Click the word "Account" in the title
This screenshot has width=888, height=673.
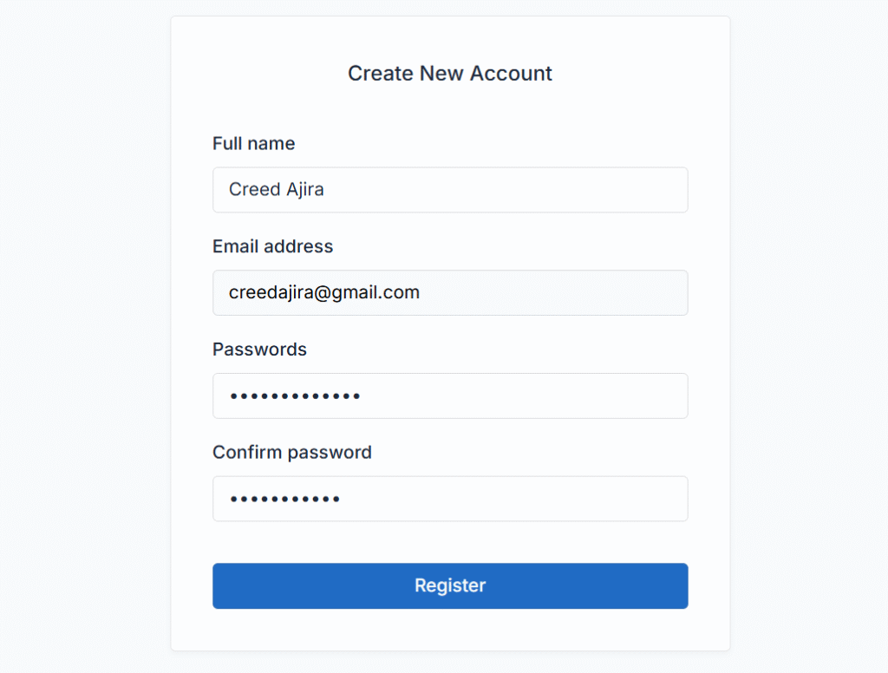point(511,74)
